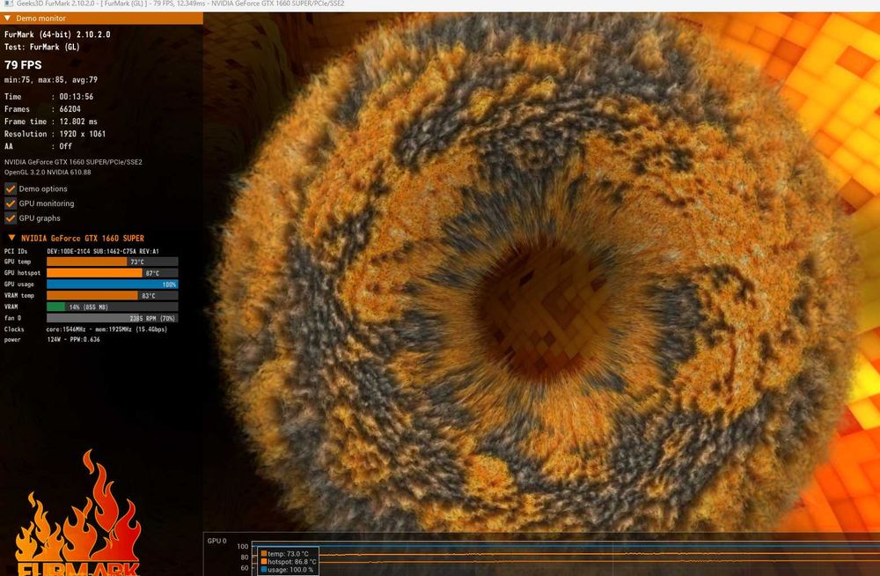Viewport: 880px width, 576px height.
Task: Click the Resolution value "1920 x 1061"
Action: click(83, 134)
